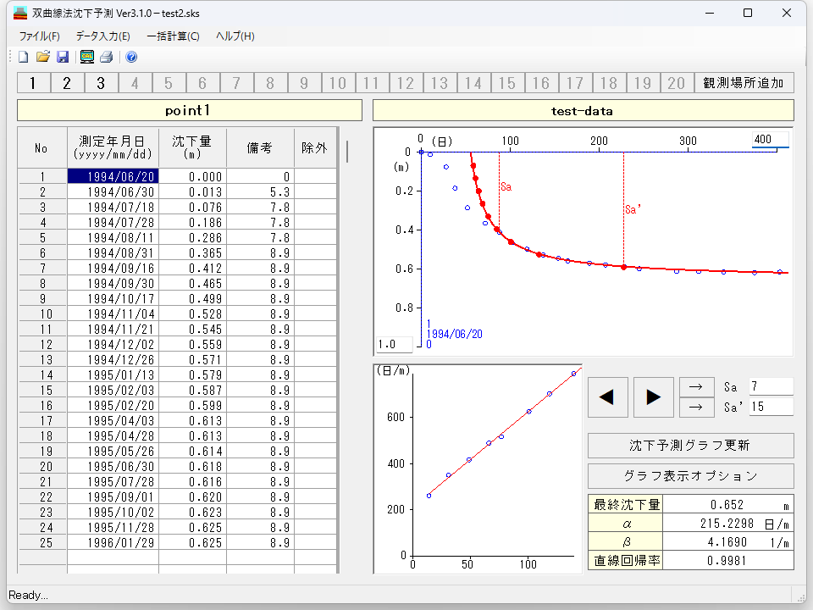Click the Ready... status bar text
Screen dimensions: 813x610
click(28, 595)
